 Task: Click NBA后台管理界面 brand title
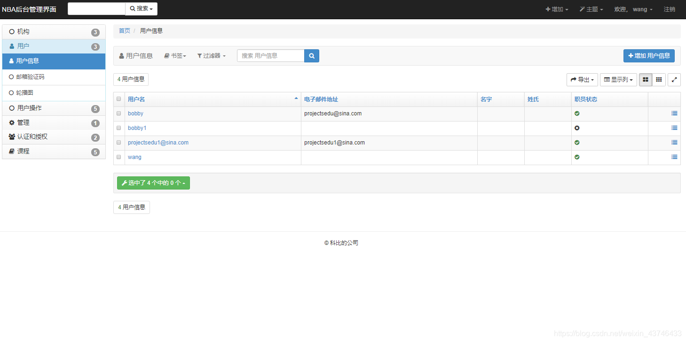point(29,9)
